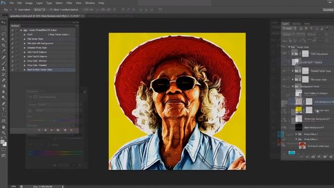The width and height of the screenshot is (334, 188).
Task: Stop action playback in Actions panel
Action: (39, 130)
